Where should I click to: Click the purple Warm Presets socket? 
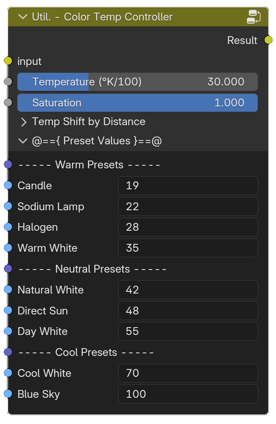pyautogui.click(x=8, y=164)
